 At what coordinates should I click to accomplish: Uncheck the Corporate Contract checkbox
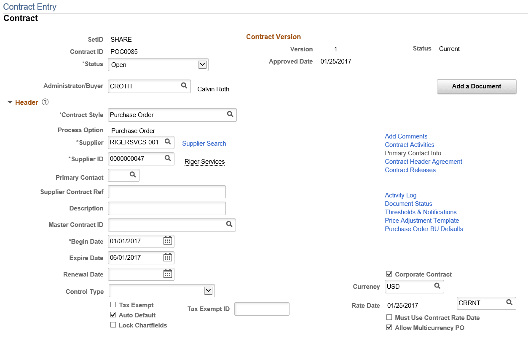[x=389, y=274]
